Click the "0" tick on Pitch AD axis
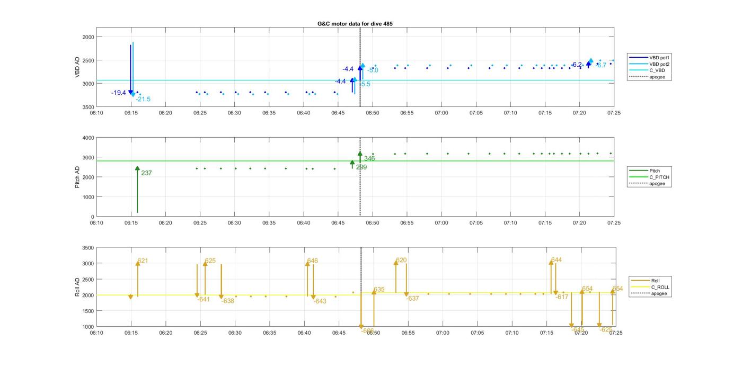The height and width of the screenshot is (367, 742). (x=92, y=217)
